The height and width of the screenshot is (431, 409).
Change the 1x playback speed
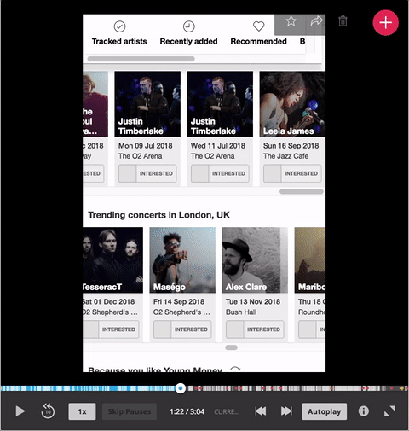(82, 411)
